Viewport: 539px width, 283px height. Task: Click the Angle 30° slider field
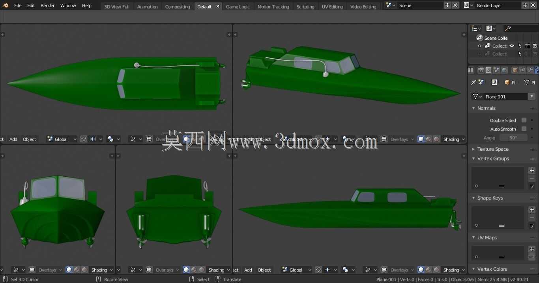click(513, 138)
